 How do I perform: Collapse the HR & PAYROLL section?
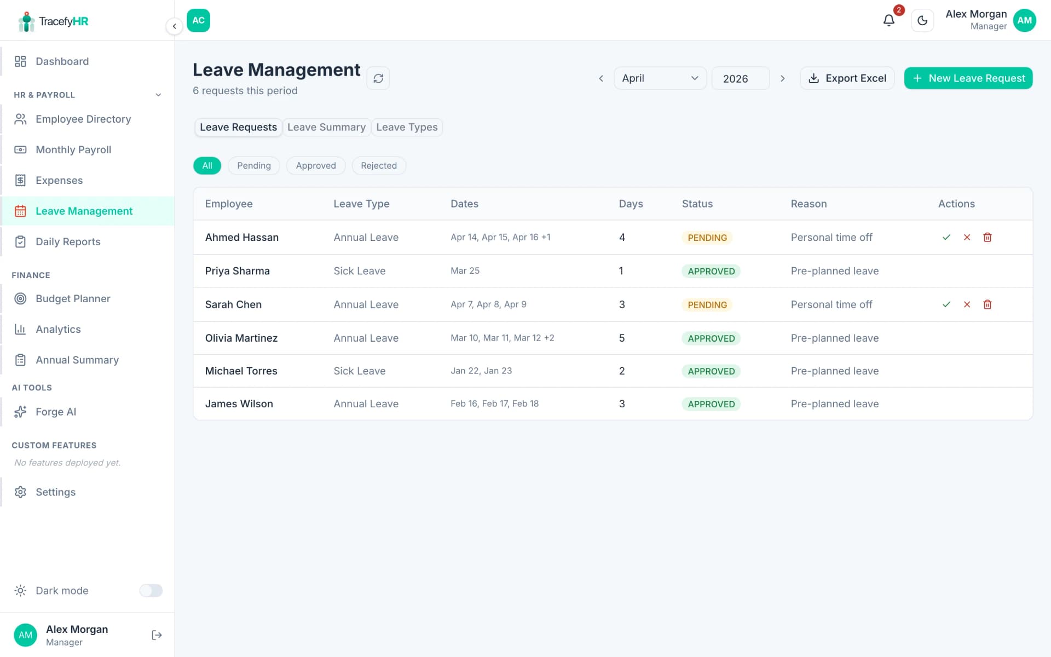(x=158, y=95)
